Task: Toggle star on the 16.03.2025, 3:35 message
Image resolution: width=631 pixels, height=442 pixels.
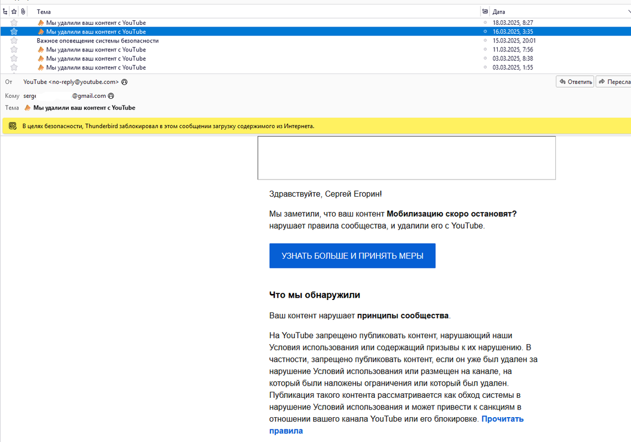Action: coord(14,31)
